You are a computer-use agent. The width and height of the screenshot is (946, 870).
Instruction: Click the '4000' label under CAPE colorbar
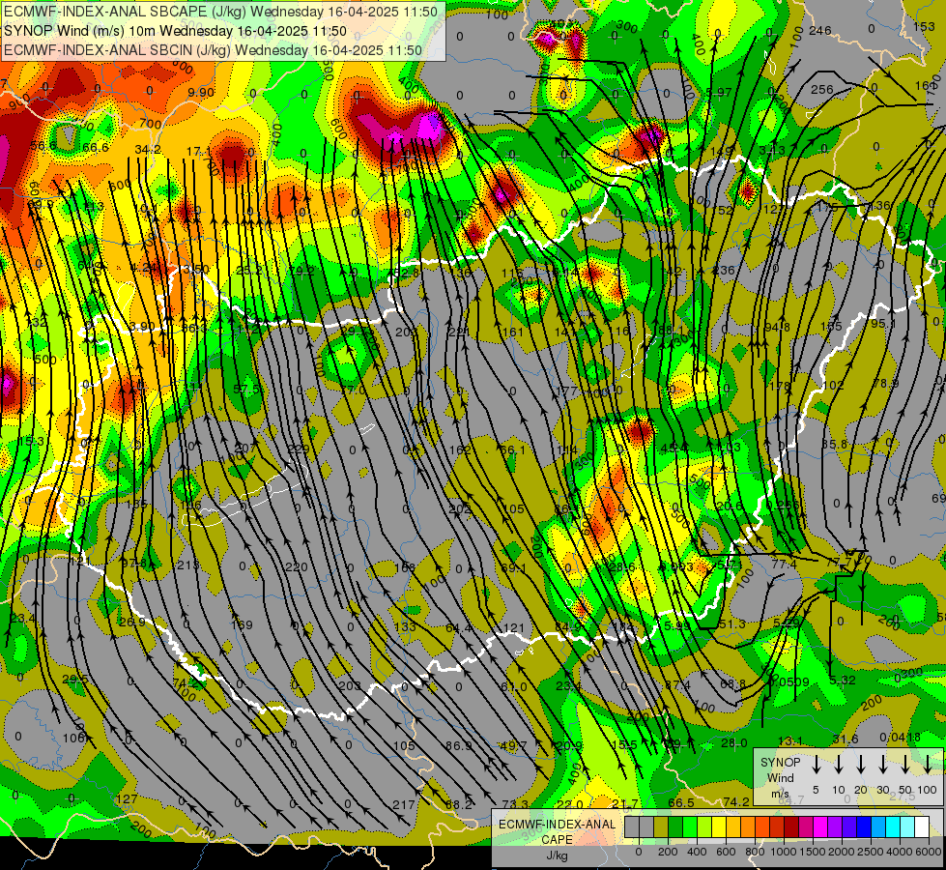(900, 852)
